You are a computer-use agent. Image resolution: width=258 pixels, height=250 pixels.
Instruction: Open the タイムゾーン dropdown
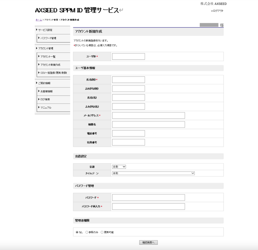(x=153, y=173)
